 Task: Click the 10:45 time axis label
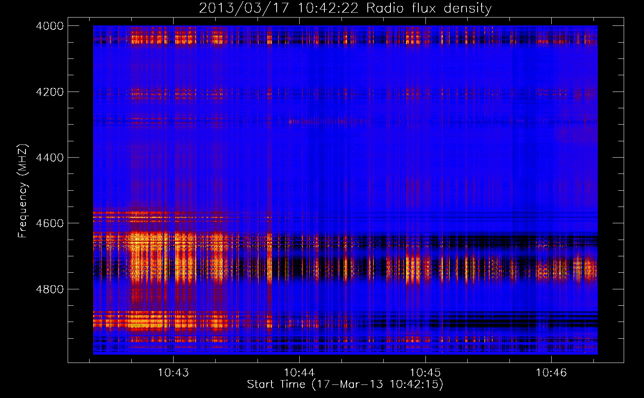pyautogui.click(x=425, y=373)
